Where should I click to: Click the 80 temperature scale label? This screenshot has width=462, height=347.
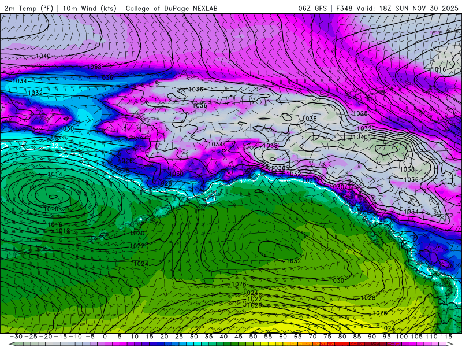click(x=342, y=337)
